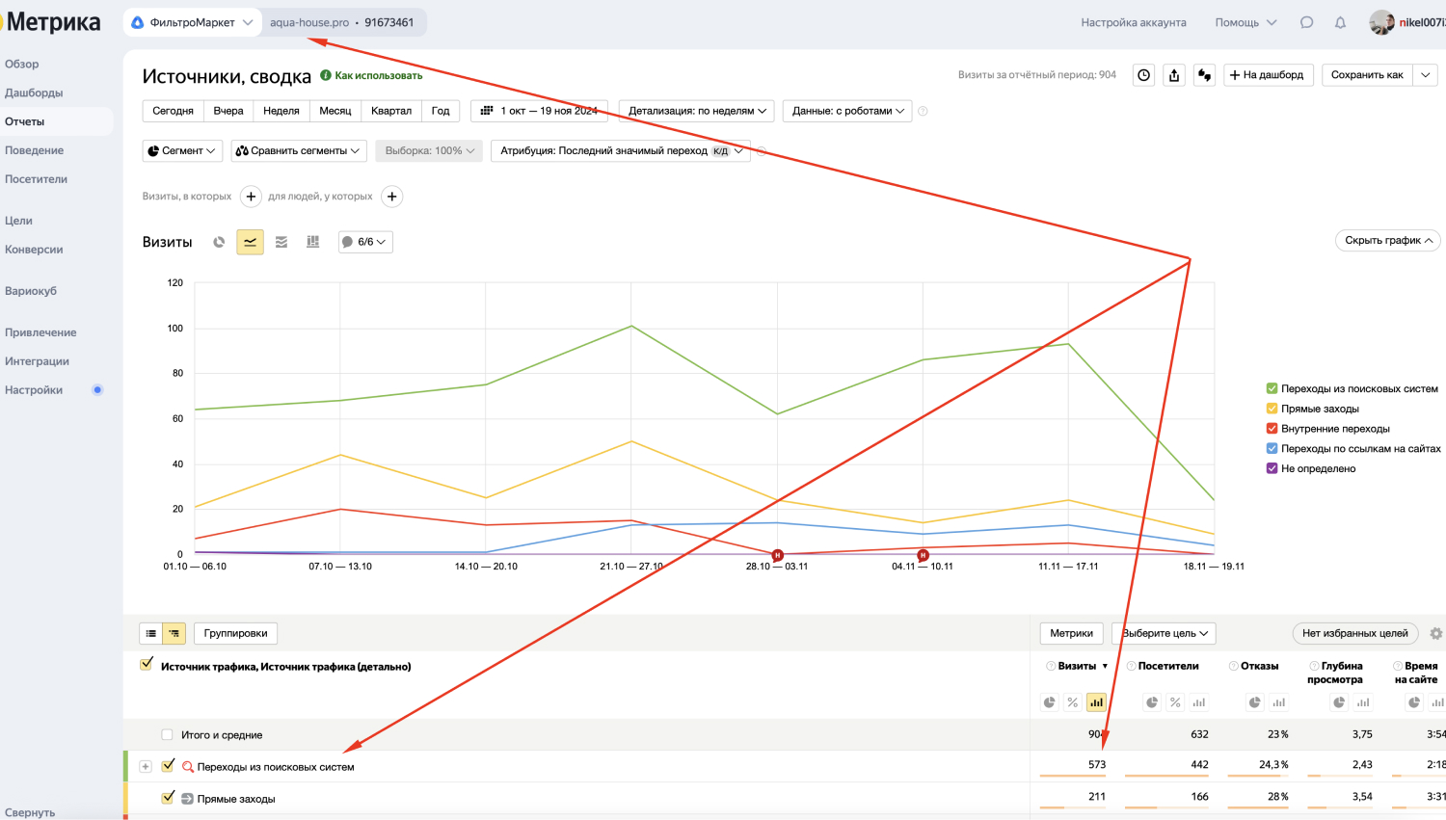Switch chart to column bar view
This screenshot has height=820, width=1446.
point(312,242)
